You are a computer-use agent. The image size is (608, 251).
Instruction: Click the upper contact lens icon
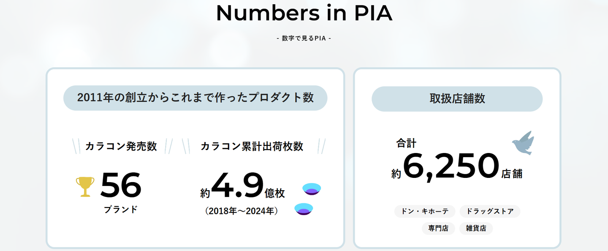tap(312, 189)
